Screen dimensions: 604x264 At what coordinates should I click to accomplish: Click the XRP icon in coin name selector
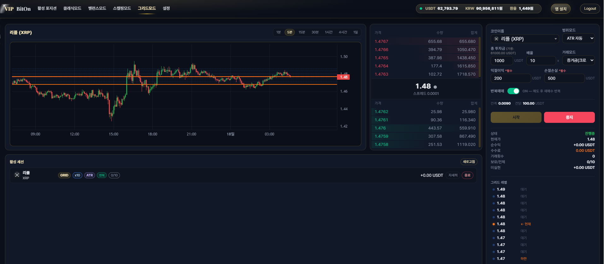[x=496, y=39]
